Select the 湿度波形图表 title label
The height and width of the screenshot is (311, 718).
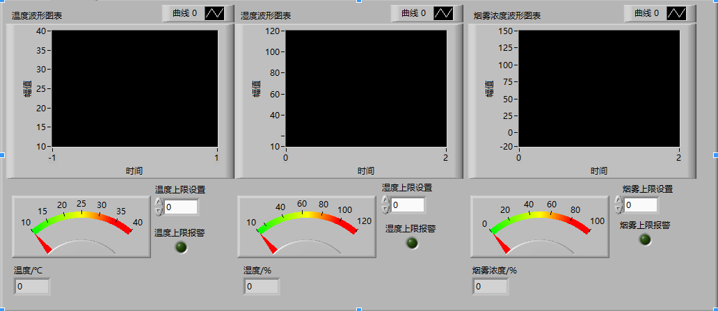(266, 16)
